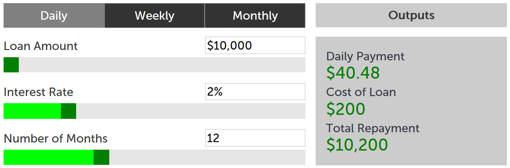Screen dimensions: 510x168
Task: Click the $10,200 Total Repayment value
Action: coord(357,145)
